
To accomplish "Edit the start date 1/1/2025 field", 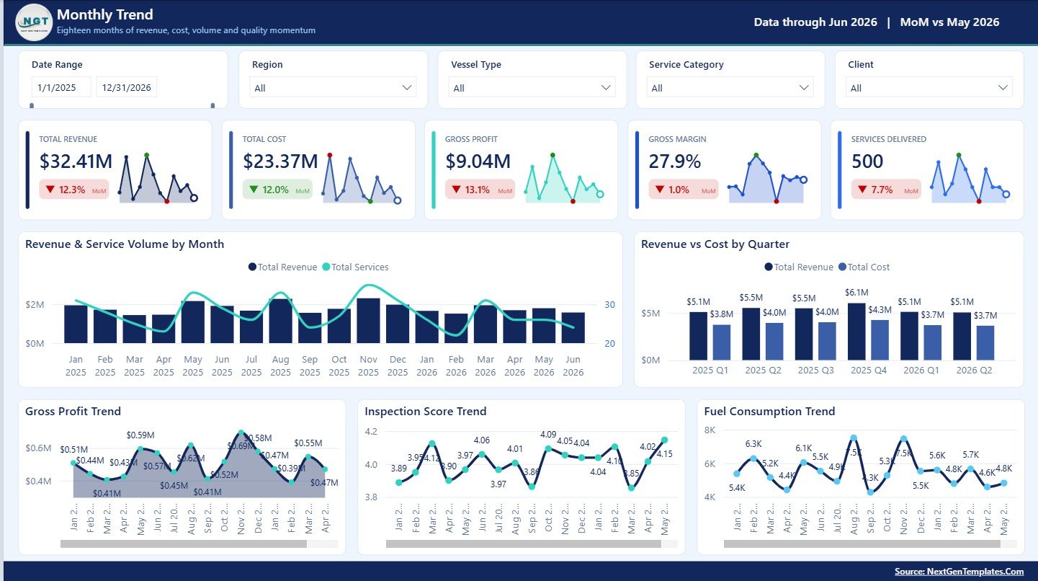I will point(61,87).
